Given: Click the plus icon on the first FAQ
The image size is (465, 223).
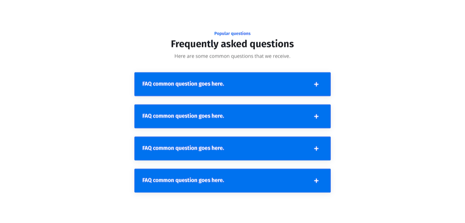Looking at the screenshot, I should pyautogui.click(x=316, y=84).
